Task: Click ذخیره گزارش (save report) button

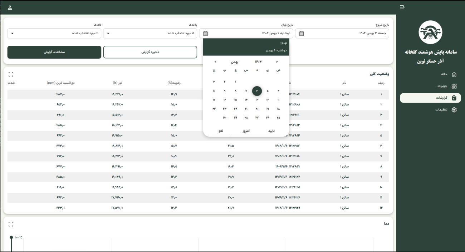Action: [150, 52]
